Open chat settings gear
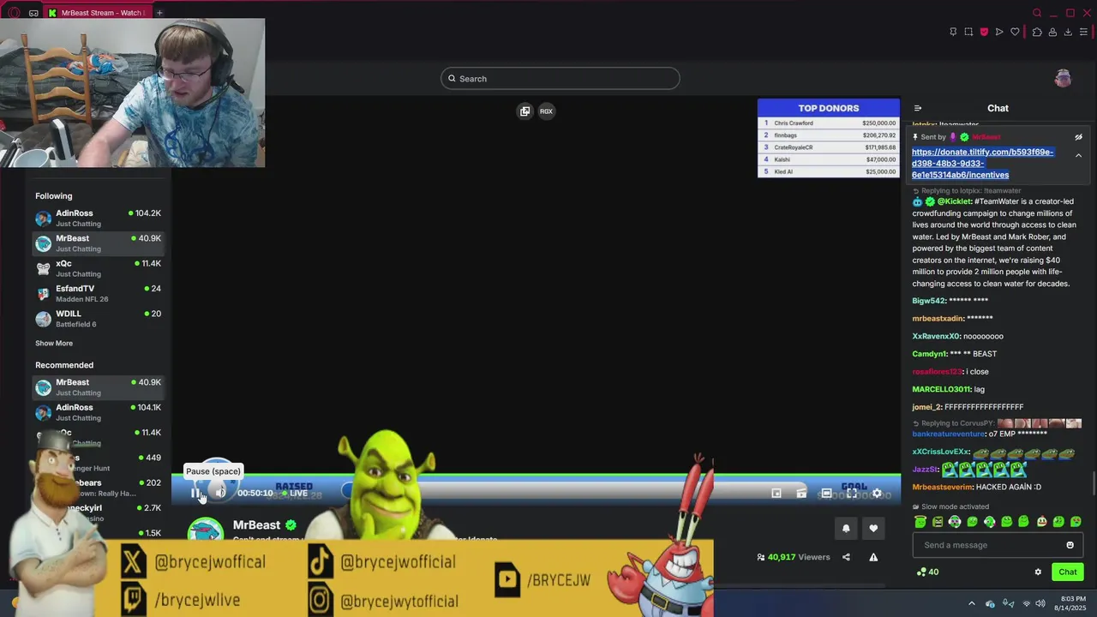This screenshot has height=617, width=1097. [1038, 572]
